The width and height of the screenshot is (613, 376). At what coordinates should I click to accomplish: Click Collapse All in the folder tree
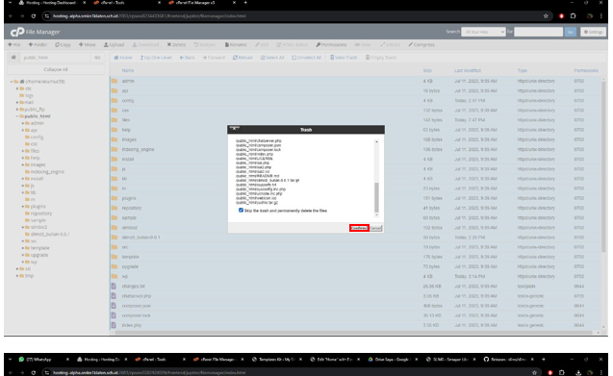pos(56,69)
